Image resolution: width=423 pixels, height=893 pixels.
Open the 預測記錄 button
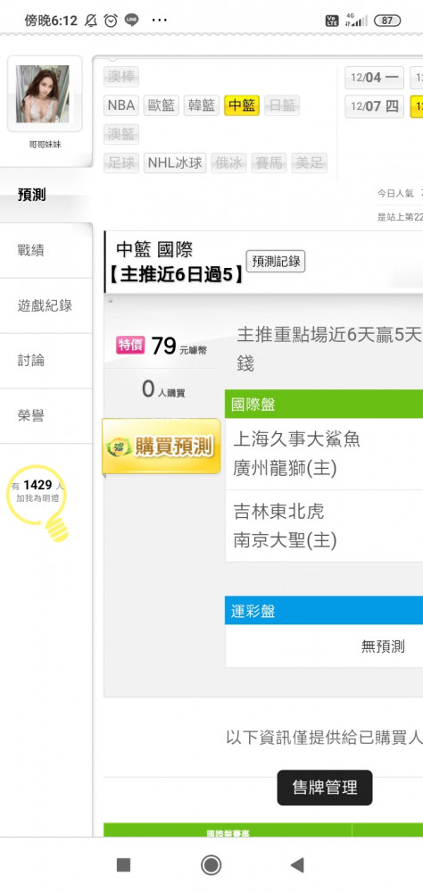[x=276, y=262]
